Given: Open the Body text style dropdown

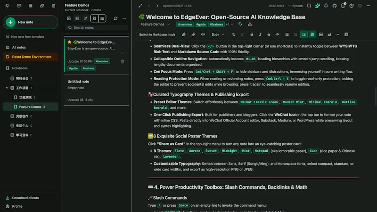Looking at the screenshot, I should coord(218,34).
